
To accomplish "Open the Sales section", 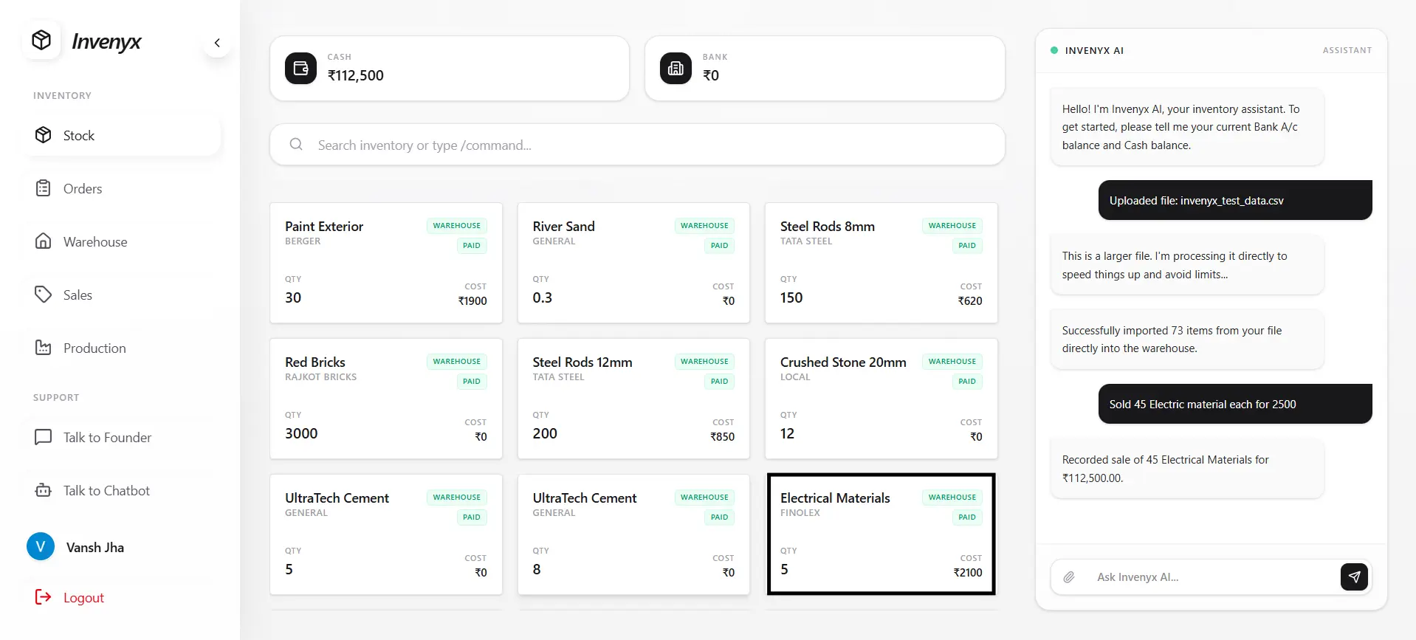I will coord(122,295).
